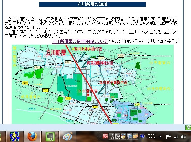This screenshot has height=142, width=191.
Task: Click the red ATOK IME icon
Action: (x=105, y=136)
